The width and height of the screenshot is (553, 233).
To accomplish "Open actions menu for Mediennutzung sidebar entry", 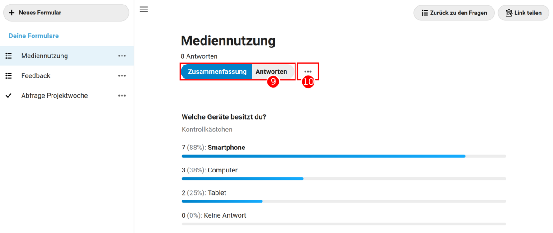I will (122, 56).
